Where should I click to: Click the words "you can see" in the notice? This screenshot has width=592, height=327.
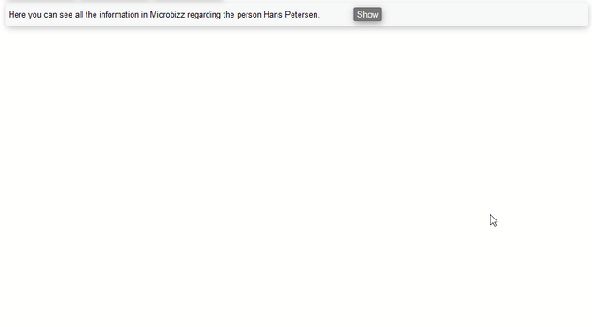tap(50, 15)
